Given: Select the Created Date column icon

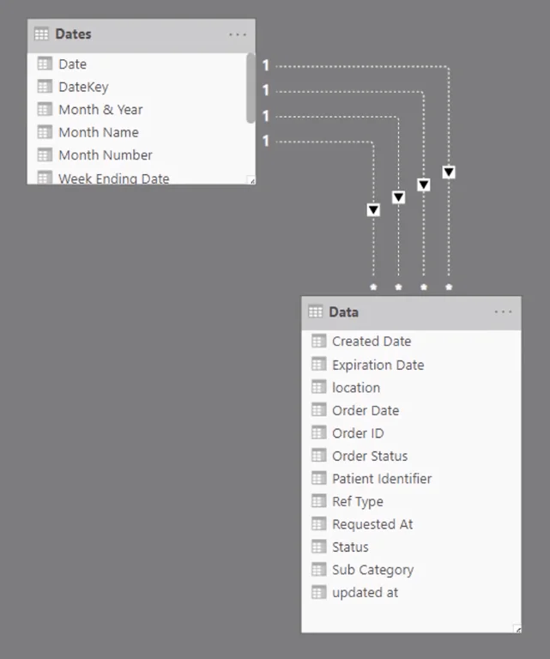Looking at the screenshot, I should coord(318,341).
